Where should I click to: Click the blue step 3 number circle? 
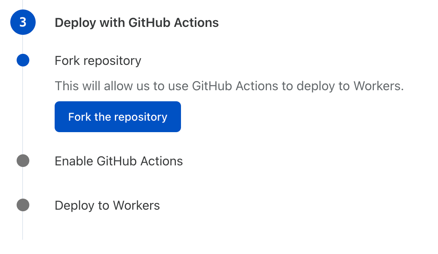[23, 22]
